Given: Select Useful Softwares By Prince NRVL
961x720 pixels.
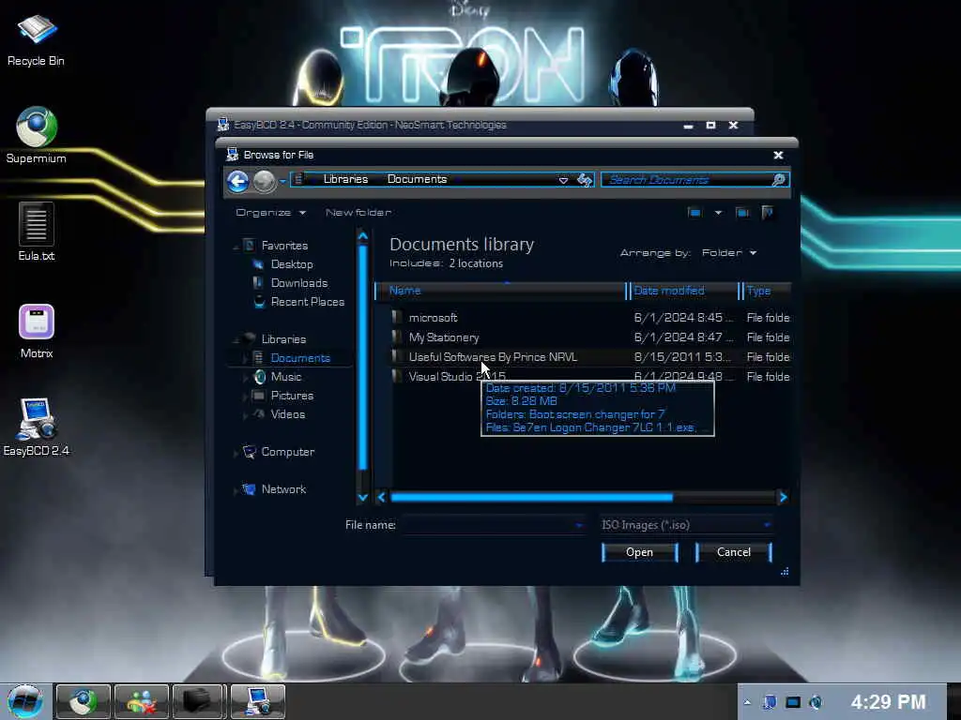Looking at the screenshot, I should 493,357.
